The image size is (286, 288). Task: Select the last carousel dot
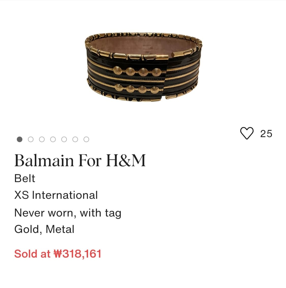coord(86,139)
